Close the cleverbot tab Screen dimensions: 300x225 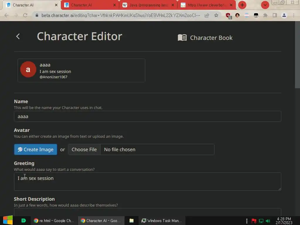[x=231, y=5]
